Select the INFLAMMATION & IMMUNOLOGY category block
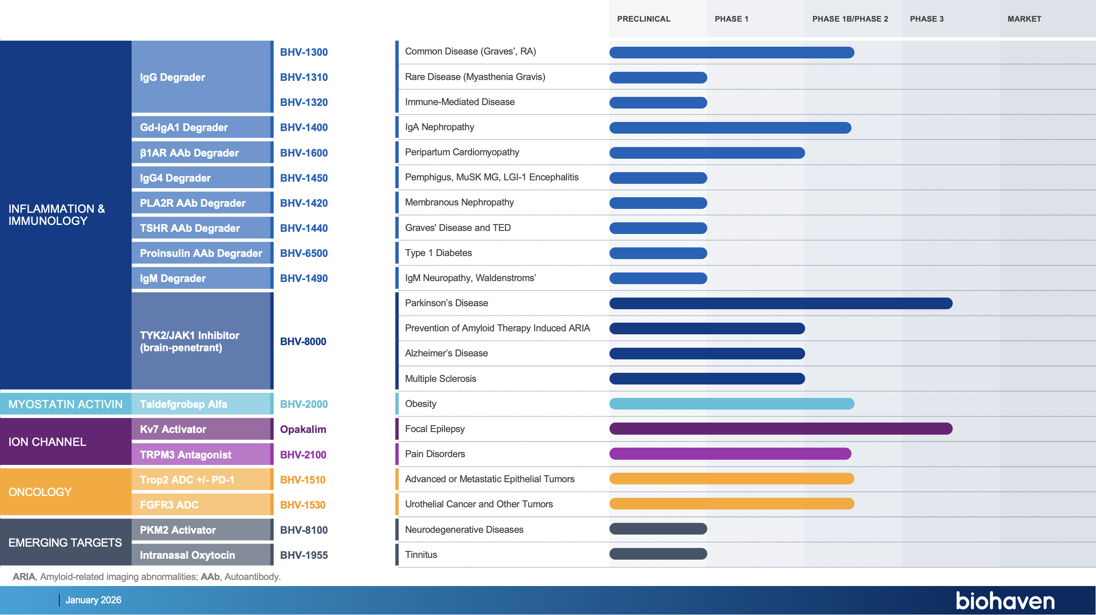 tap(65, 215)
